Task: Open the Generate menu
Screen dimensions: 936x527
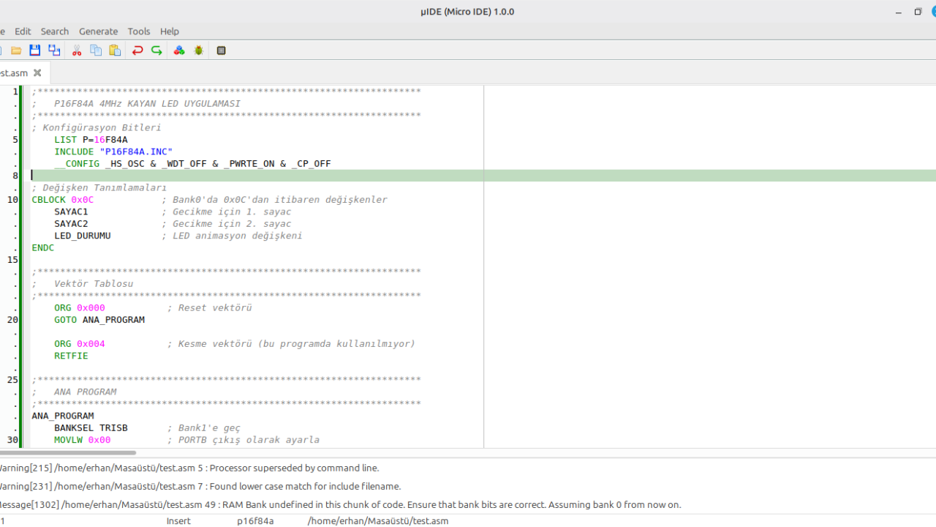Action: (98, 31)
